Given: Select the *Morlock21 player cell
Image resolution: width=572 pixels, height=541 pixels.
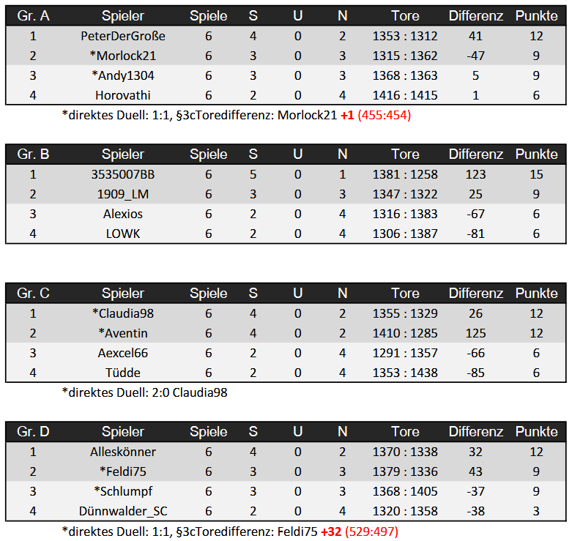Looking at the screenshot, I should 123,56.
